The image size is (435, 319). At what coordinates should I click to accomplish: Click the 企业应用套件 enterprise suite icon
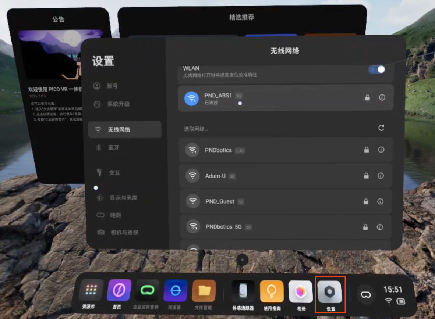point(147,290)
